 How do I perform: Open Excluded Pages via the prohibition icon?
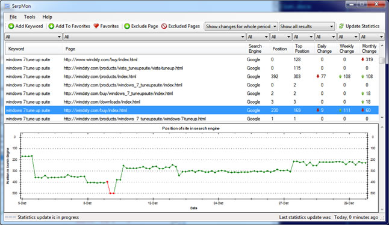[164, 26]
